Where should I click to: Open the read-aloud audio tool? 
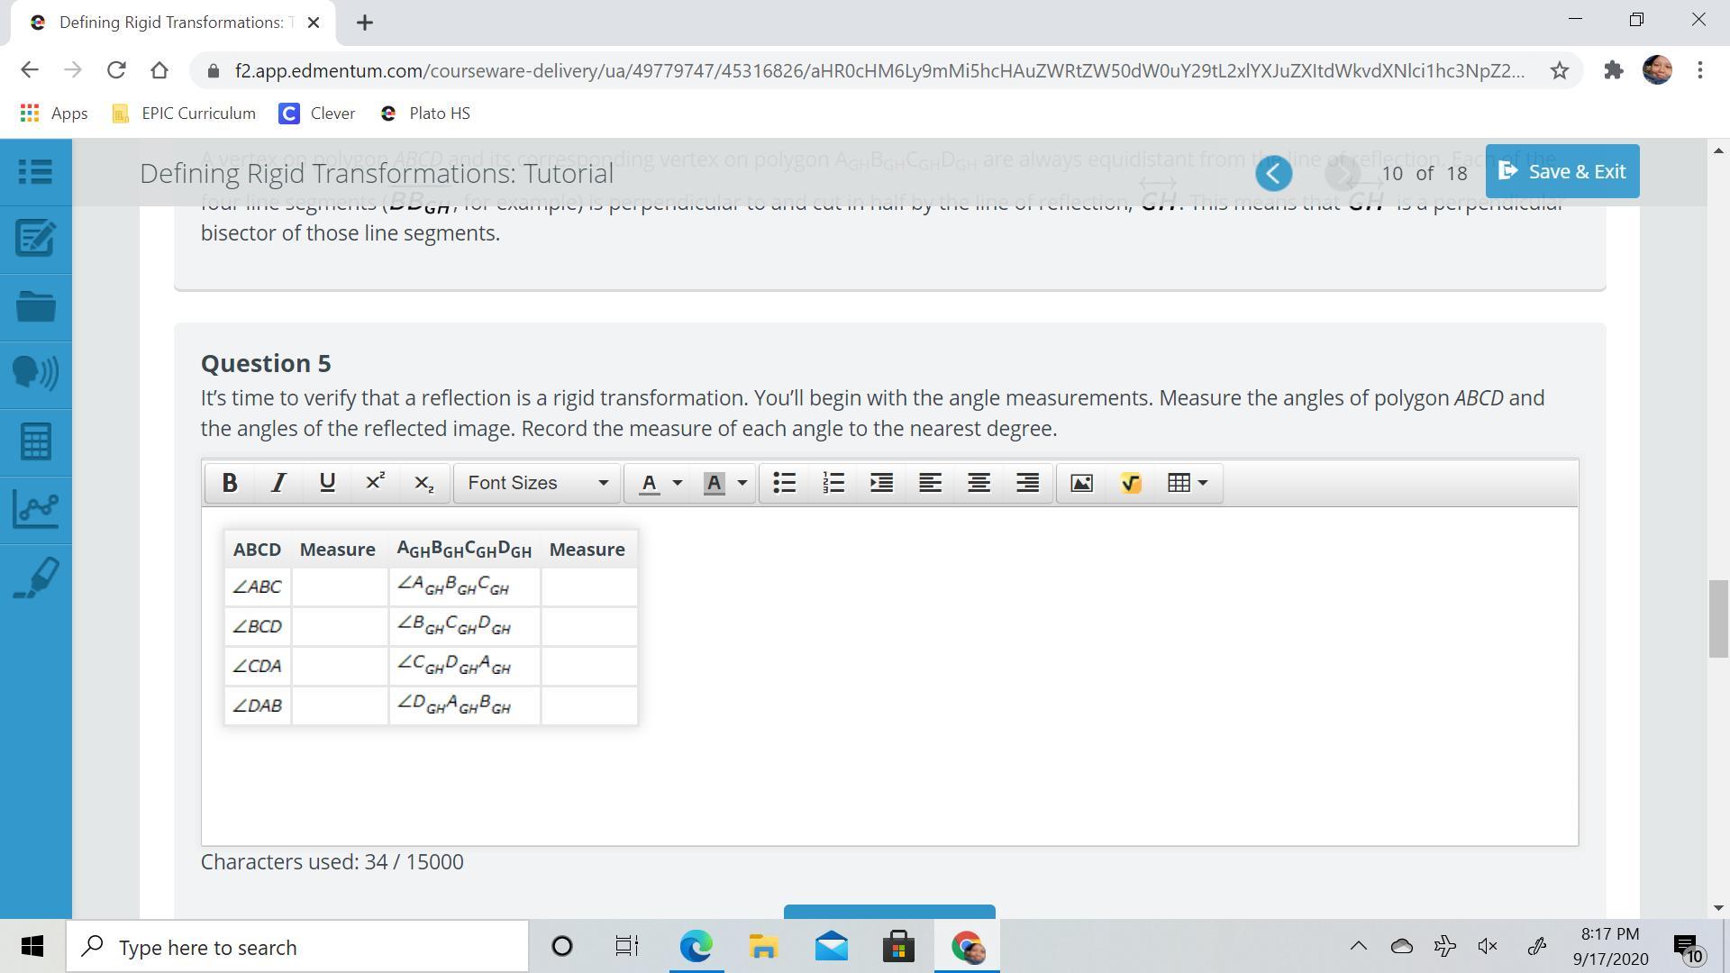coord(36,374)
